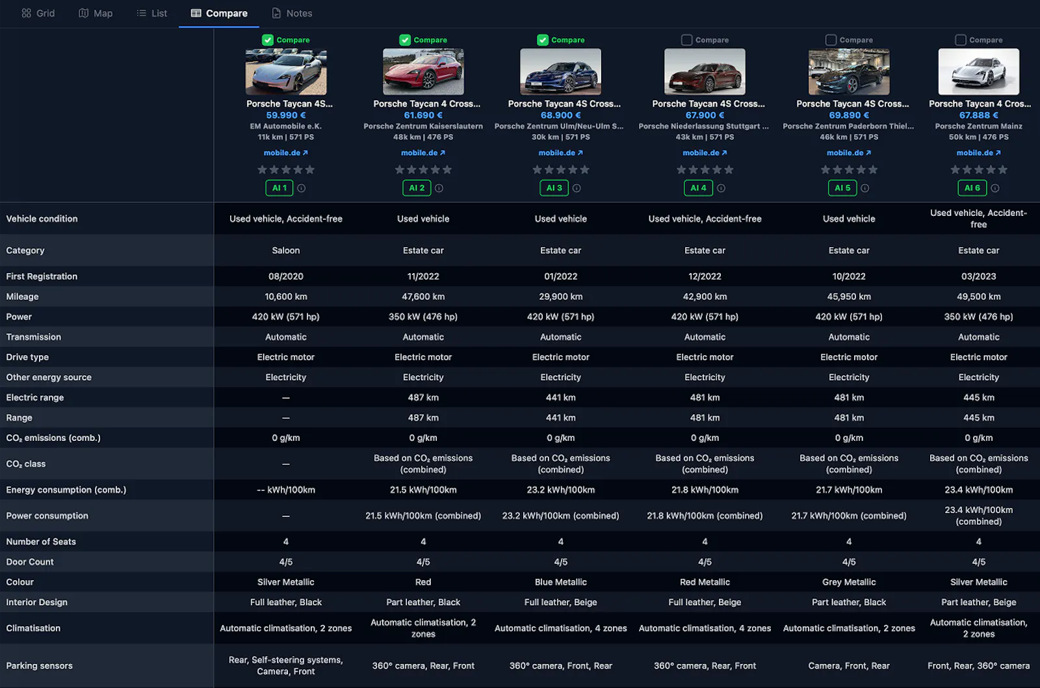
Task: Uncheck Compare for the 59.990 € Taycan
Action: point(268,40)
